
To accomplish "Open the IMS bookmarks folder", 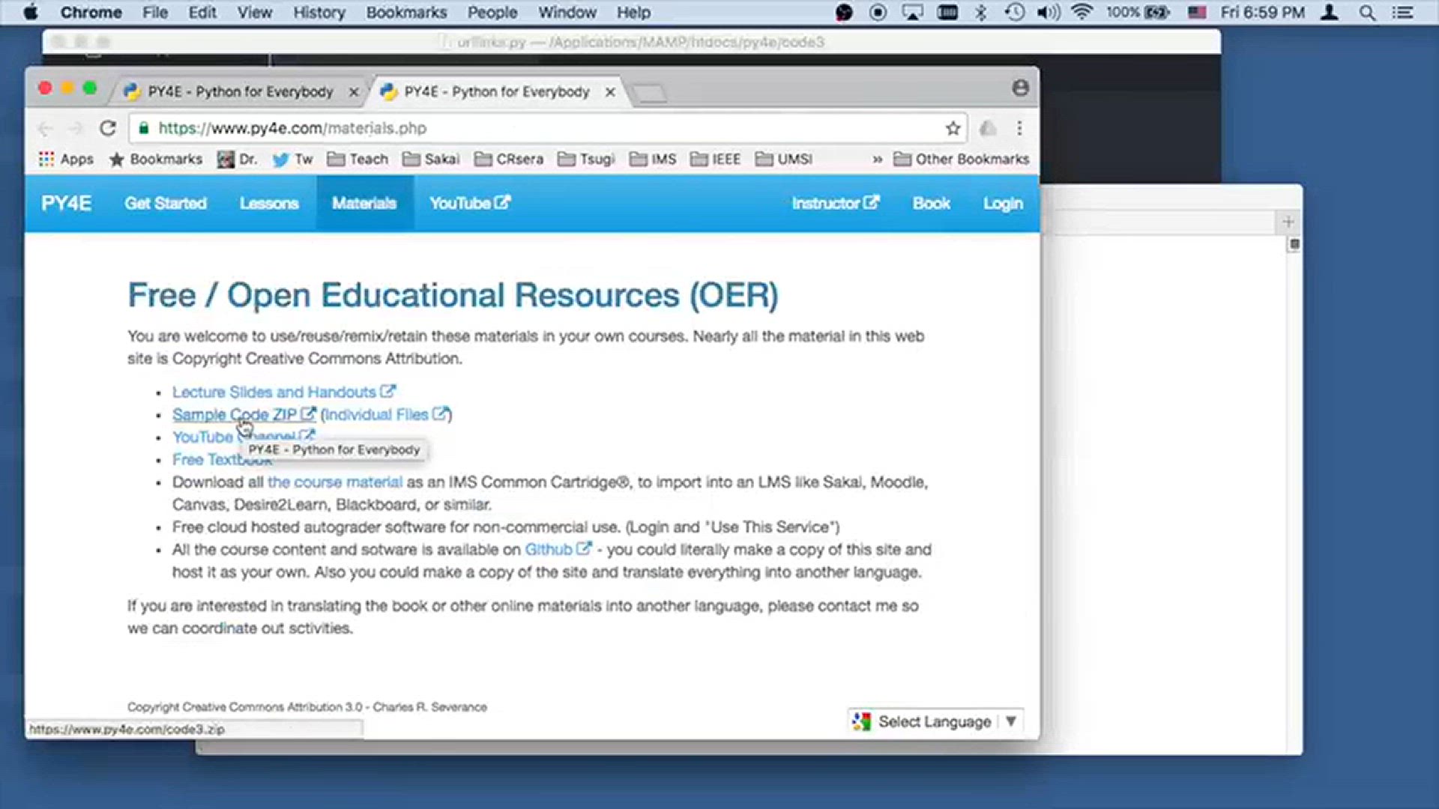I will tap(653, 159).
